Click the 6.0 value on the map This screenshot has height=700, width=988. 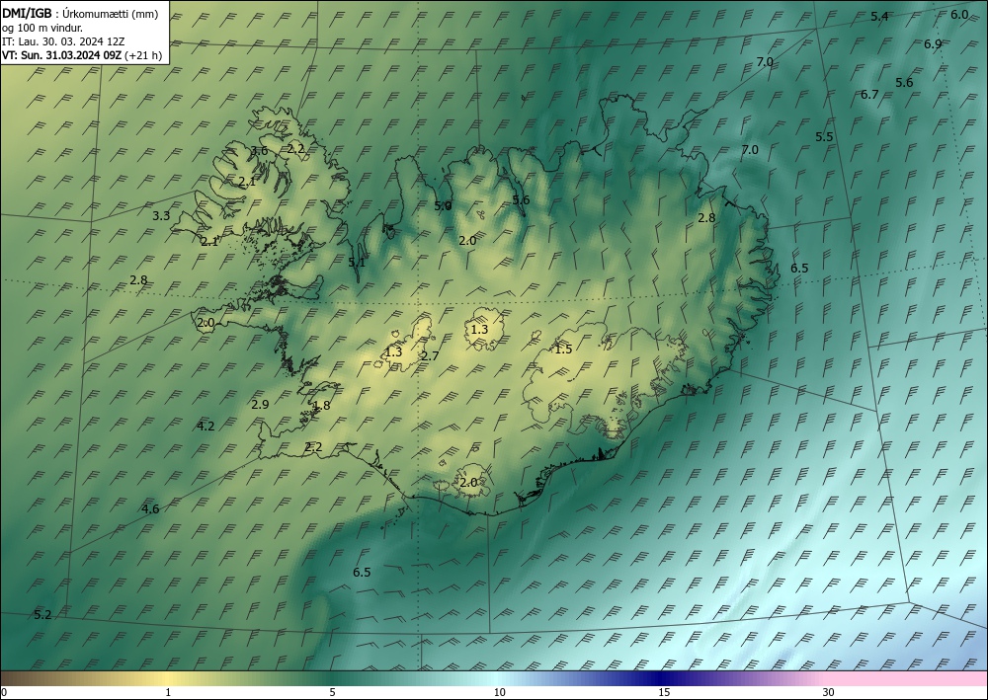tap(959, 15)
